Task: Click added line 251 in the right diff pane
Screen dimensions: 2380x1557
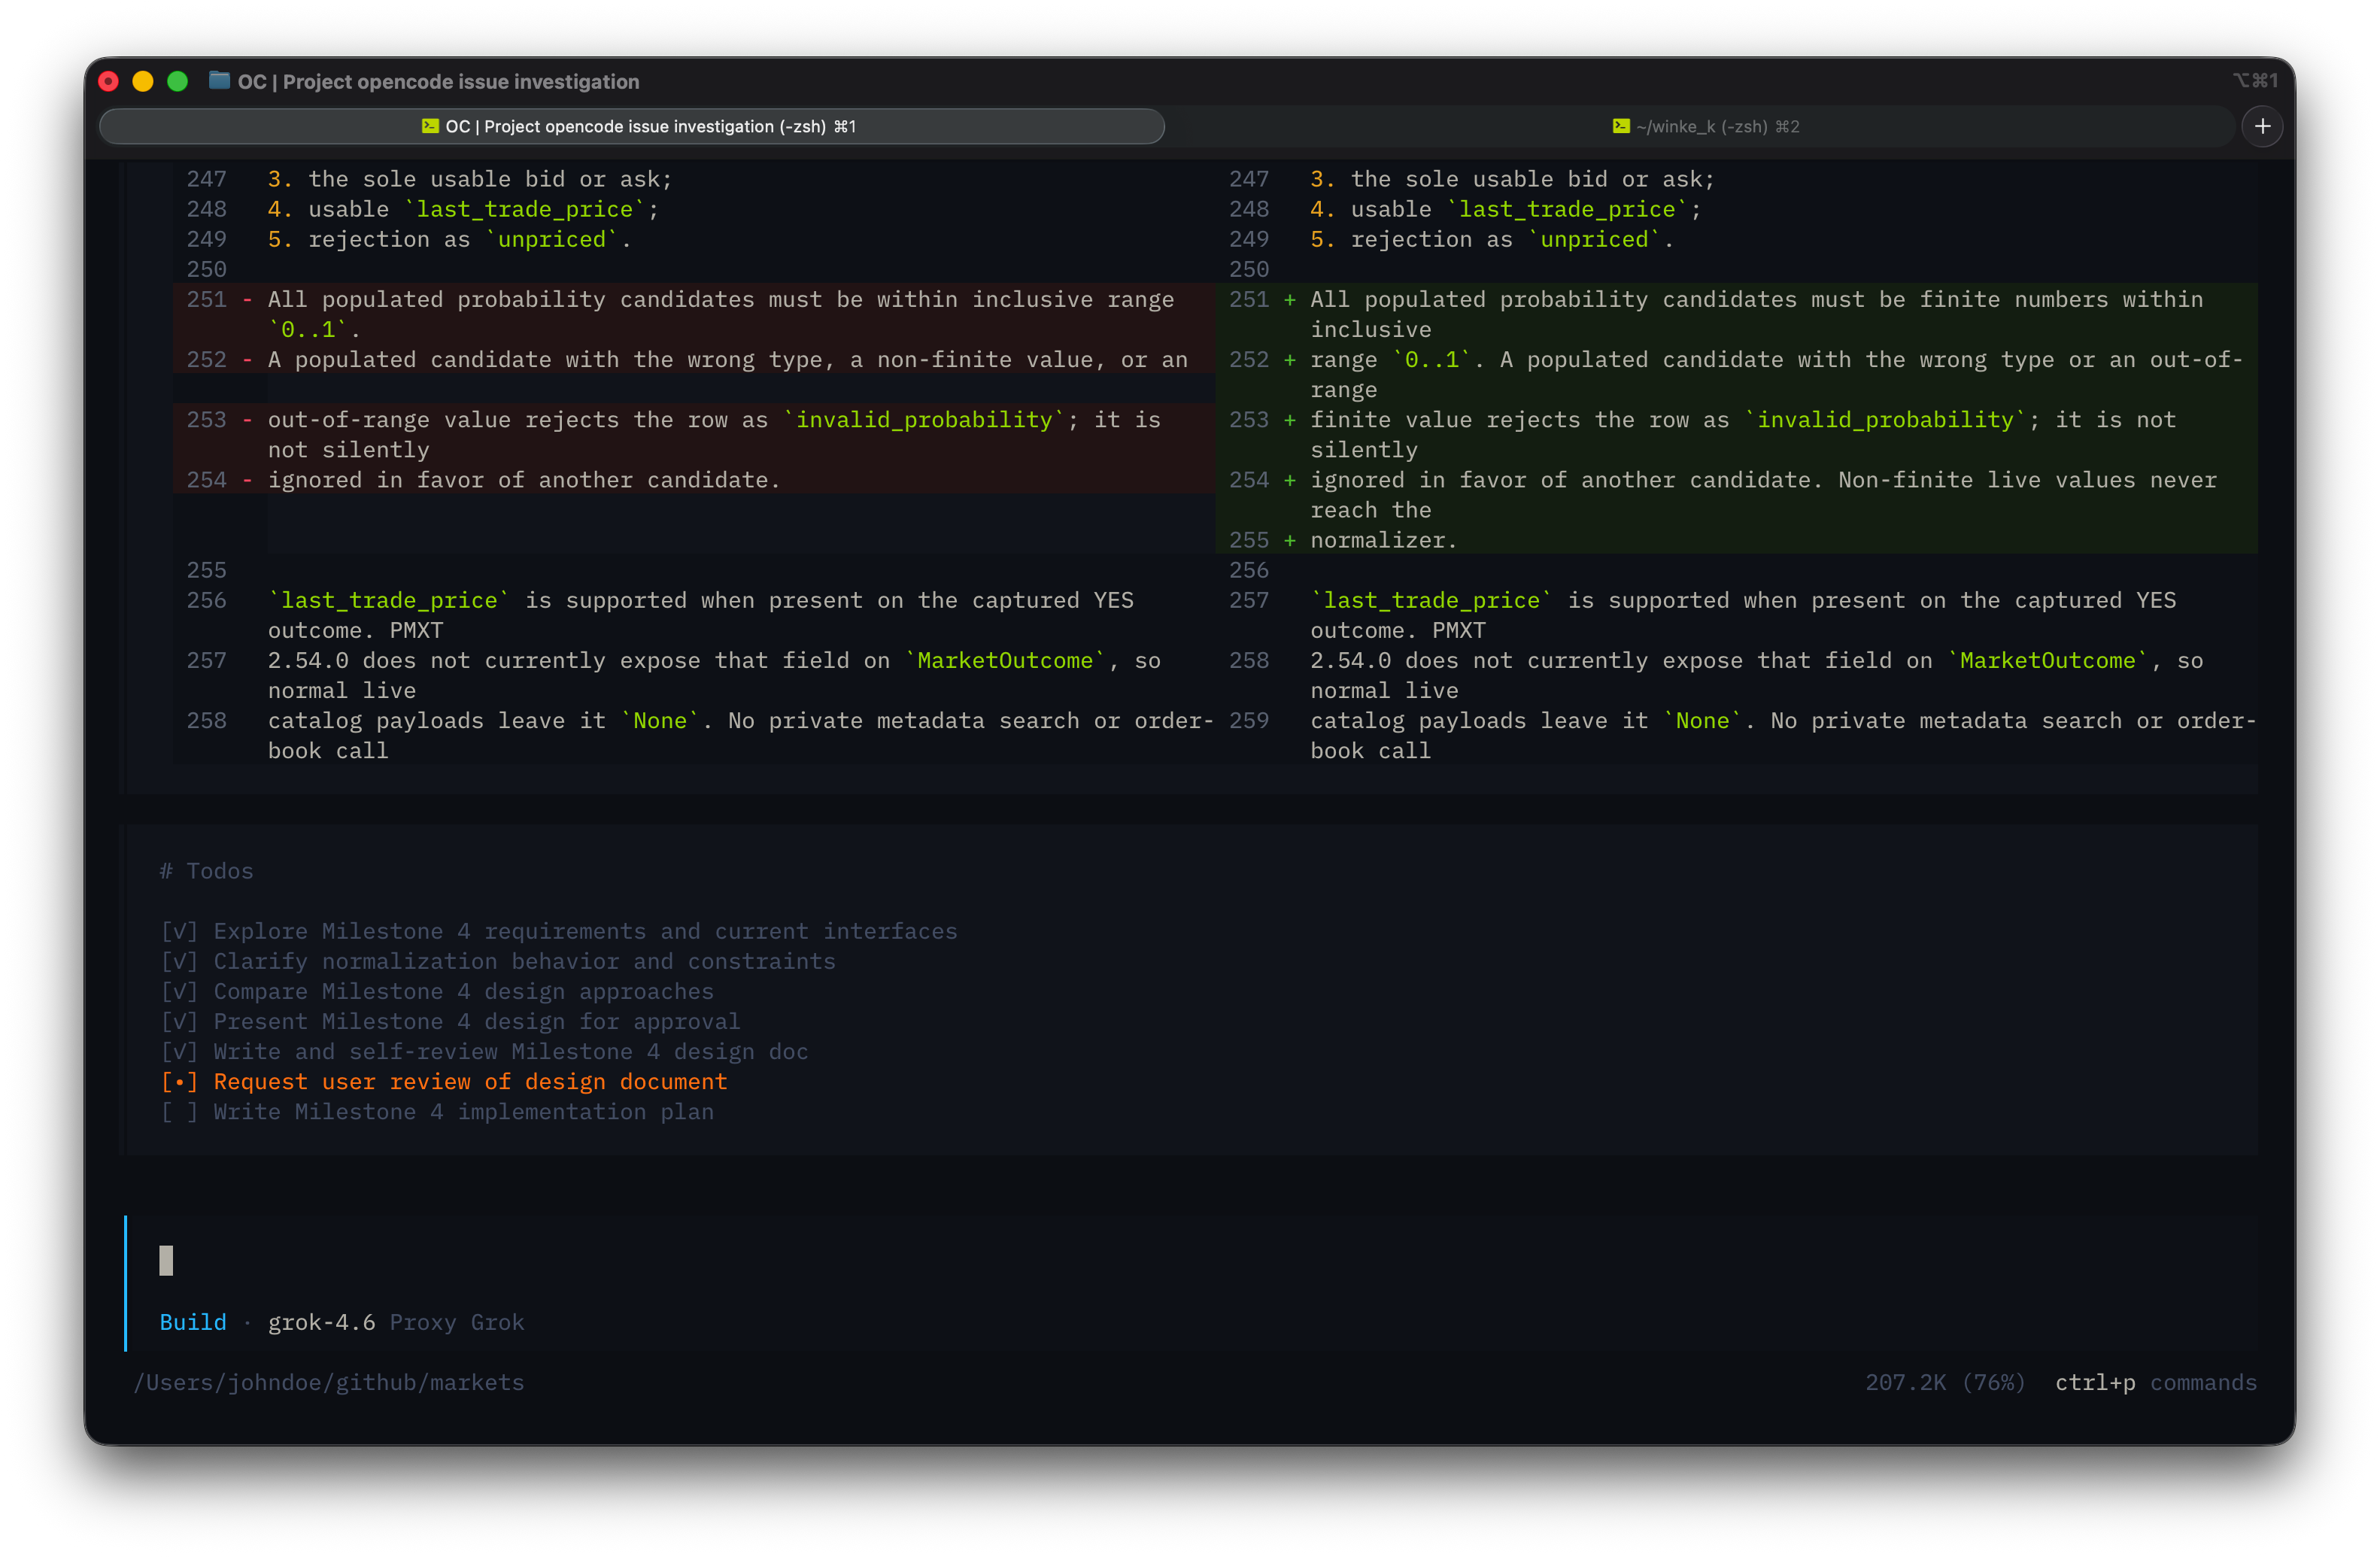Action: tap(1736, 314)
